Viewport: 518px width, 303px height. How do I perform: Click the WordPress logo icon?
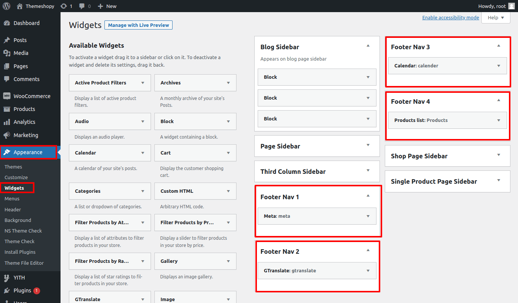click(x=6, y=6)
